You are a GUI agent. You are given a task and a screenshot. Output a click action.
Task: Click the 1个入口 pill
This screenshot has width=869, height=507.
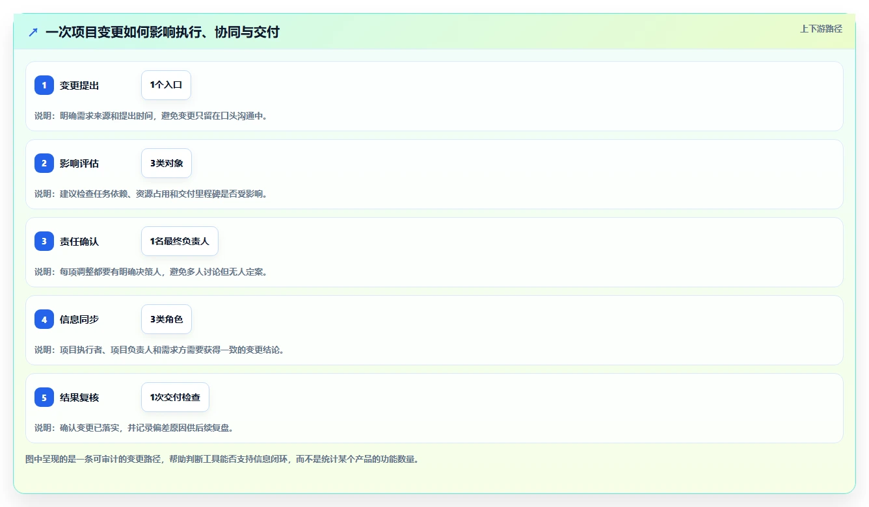click(x=166, y=85)
